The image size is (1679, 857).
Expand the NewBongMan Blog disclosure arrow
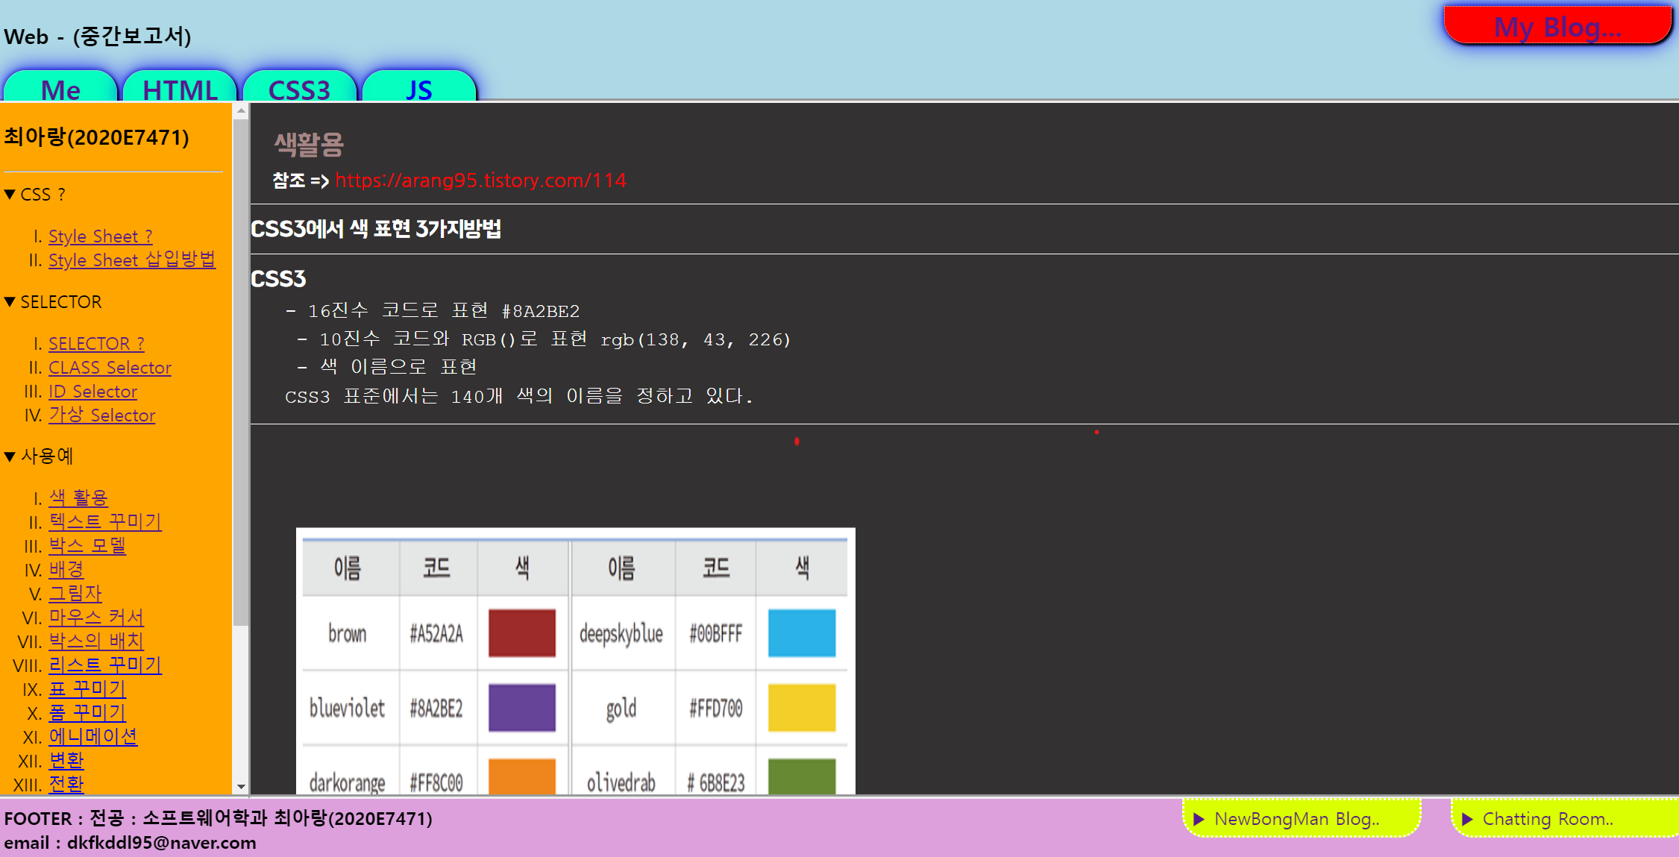(x=1199, y=819)
